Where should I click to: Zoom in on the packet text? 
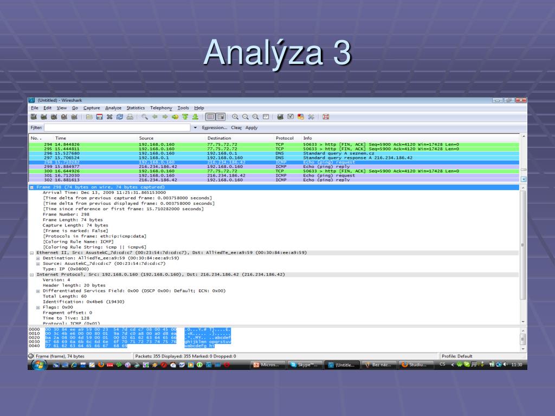(235, 117)
